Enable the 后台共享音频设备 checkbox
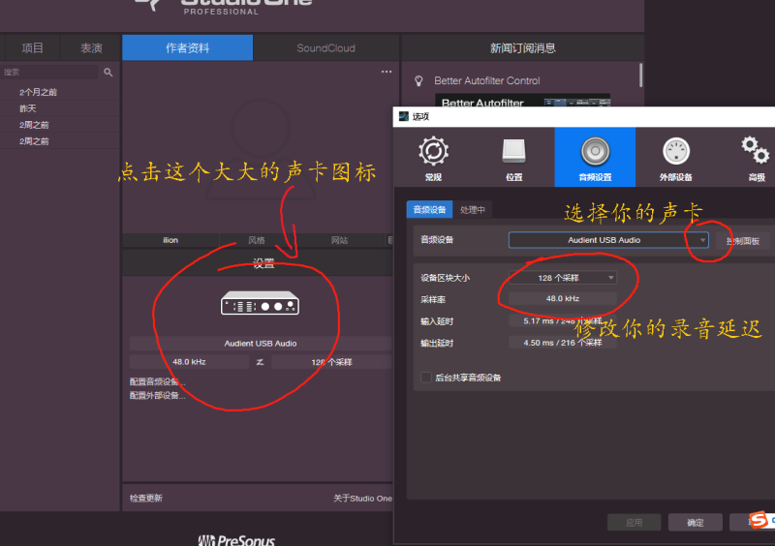Image resolution: width=775 pixels, height=546 pixels. pyautogui.click(x=426, y=378)
